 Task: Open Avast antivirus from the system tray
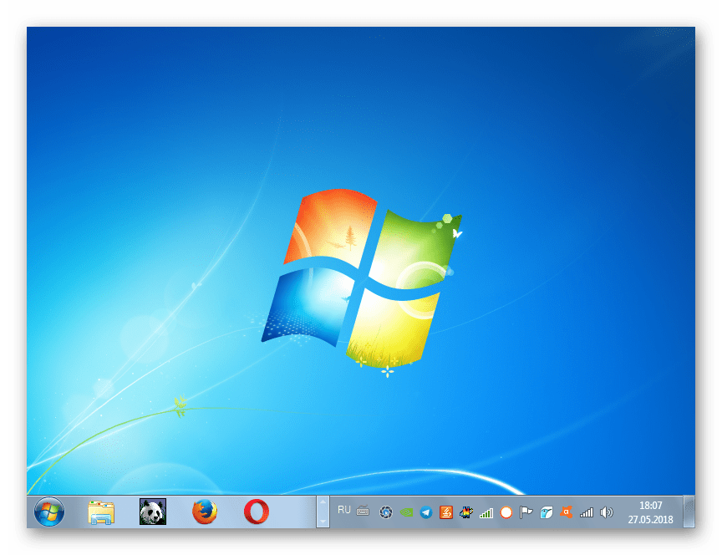click(565, 513)
